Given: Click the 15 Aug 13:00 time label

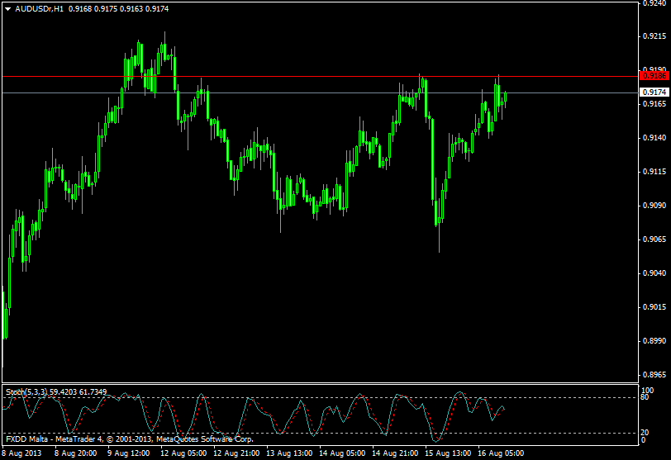Looking at the screenshot, I should (x=447, y=453).
